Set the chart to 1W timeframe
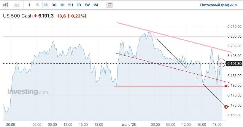 [x=87, y=5]
